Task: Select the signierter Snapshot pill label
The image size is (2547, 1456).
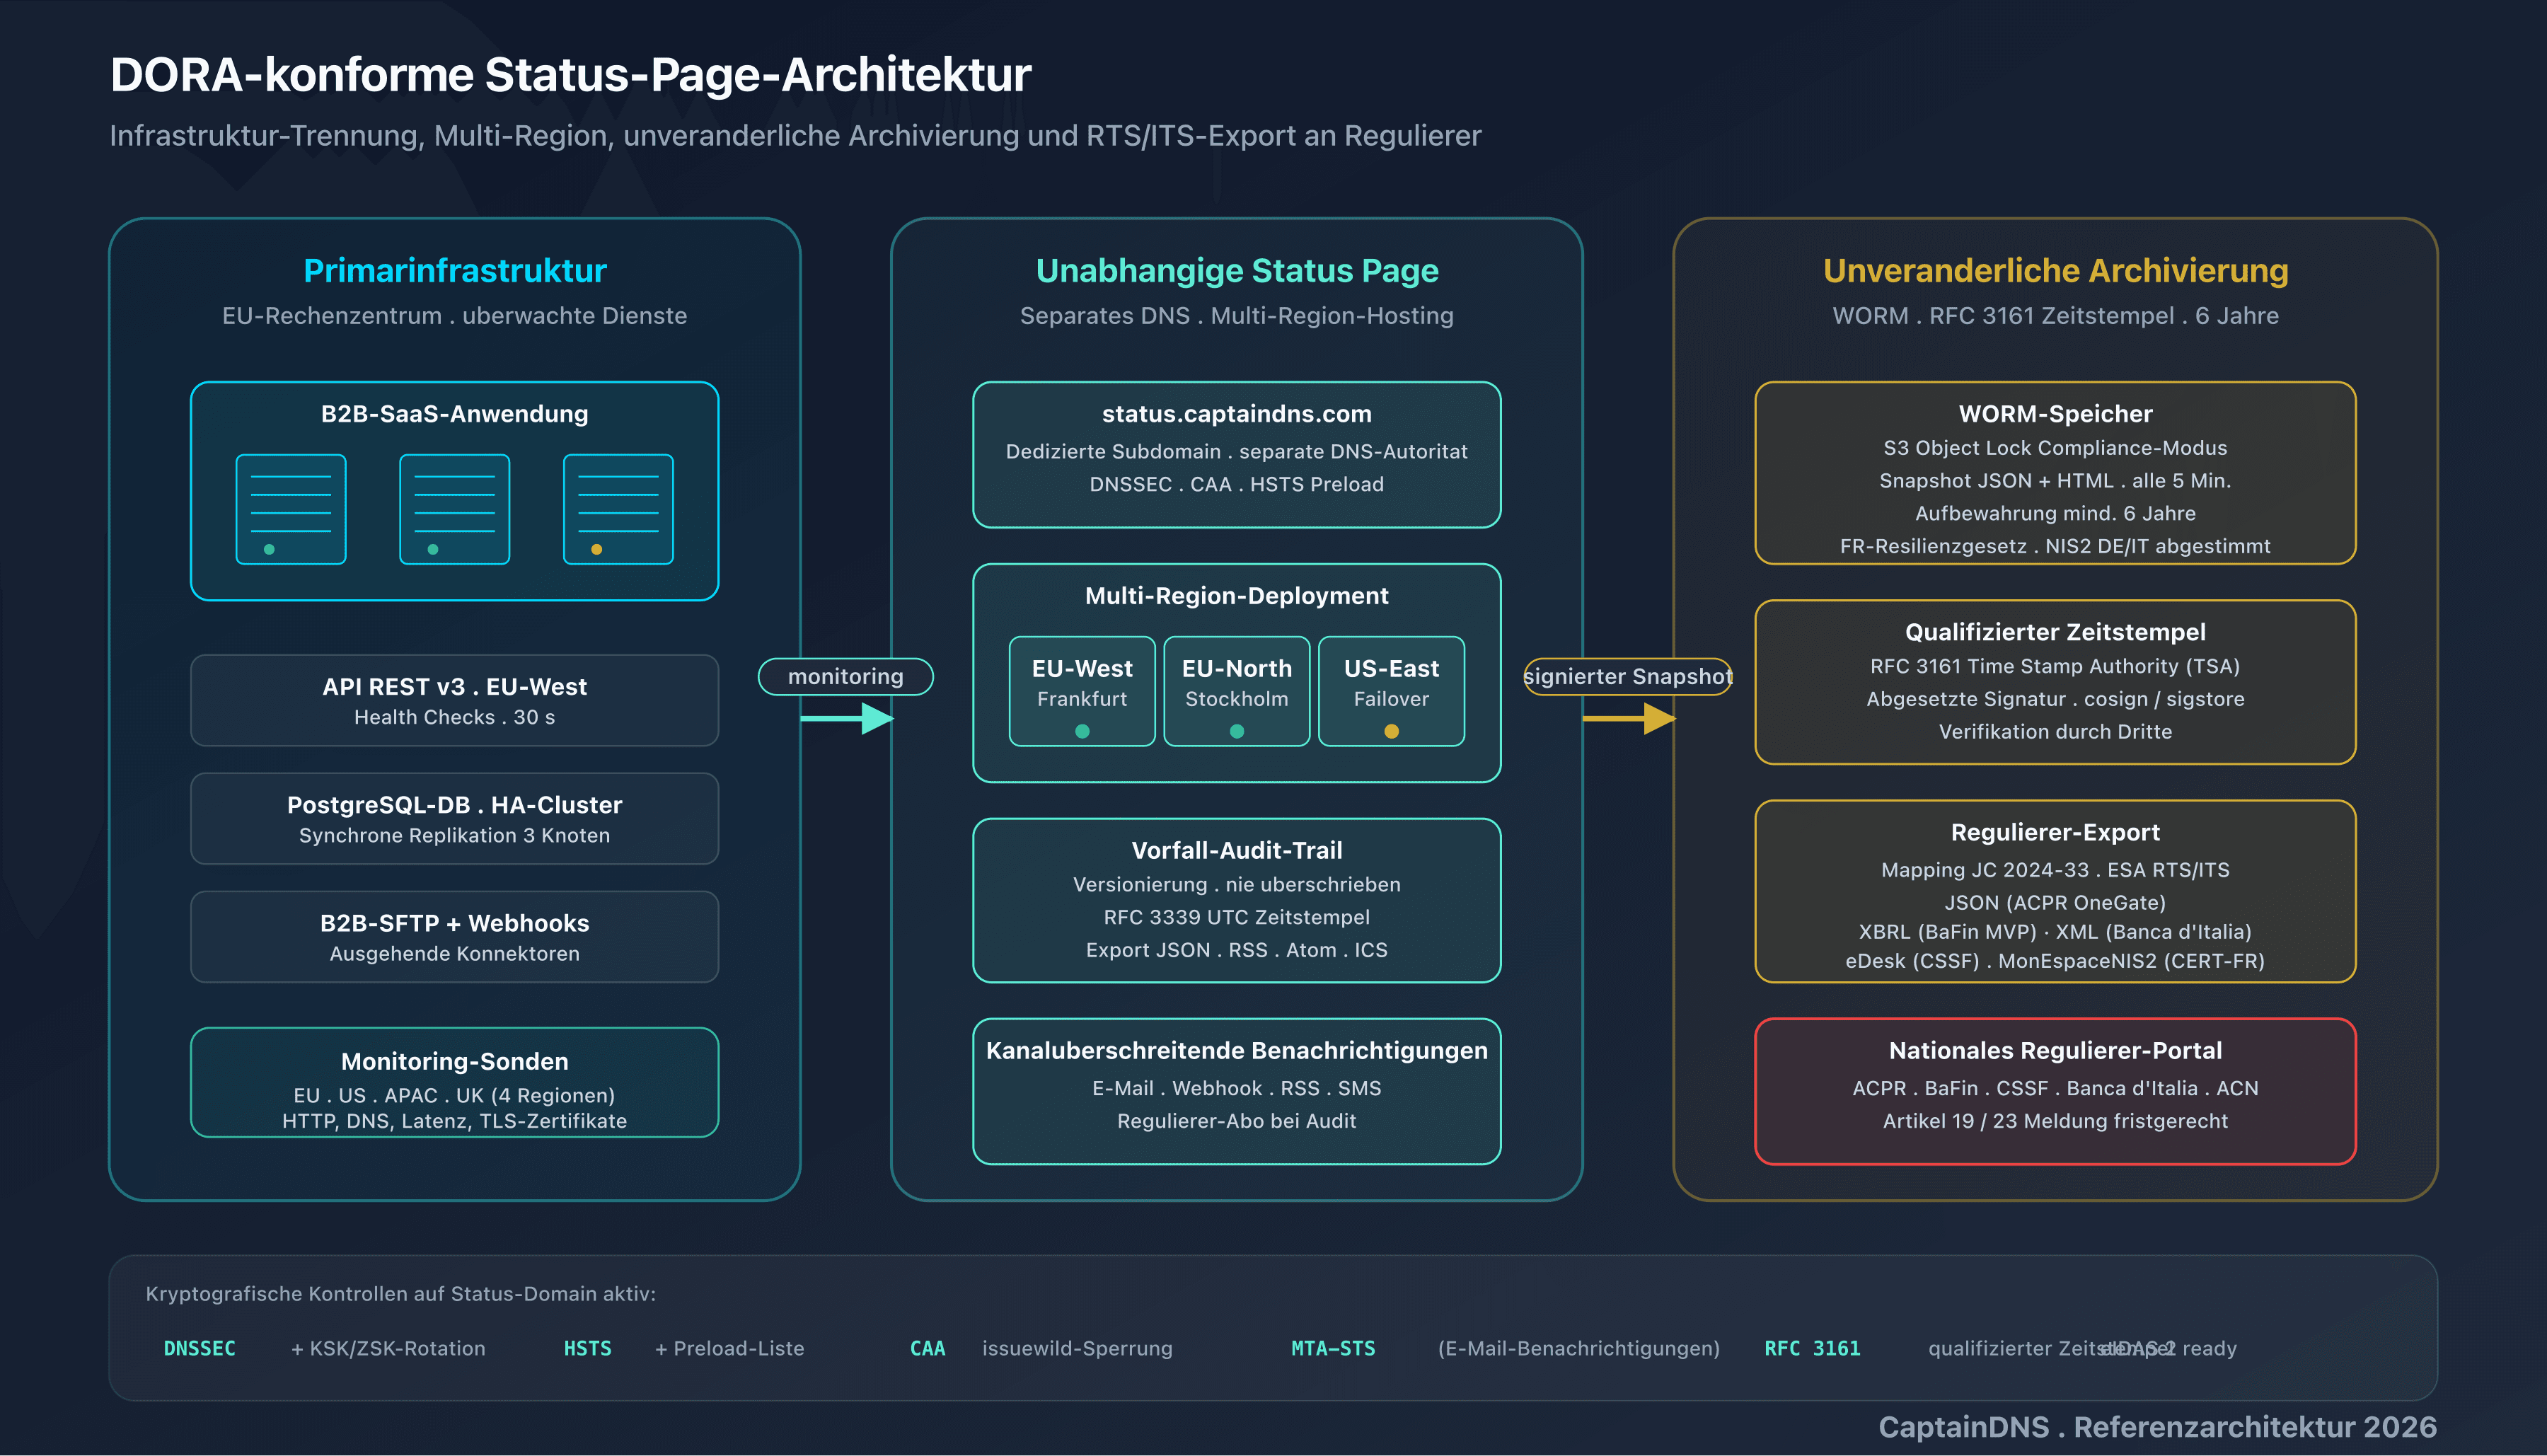Action: [1628, 676]
